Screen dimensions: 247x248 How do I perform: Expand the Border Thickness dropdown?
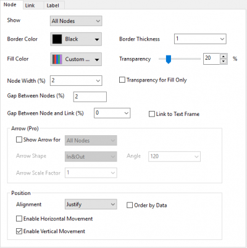click(x=200, y=39)
